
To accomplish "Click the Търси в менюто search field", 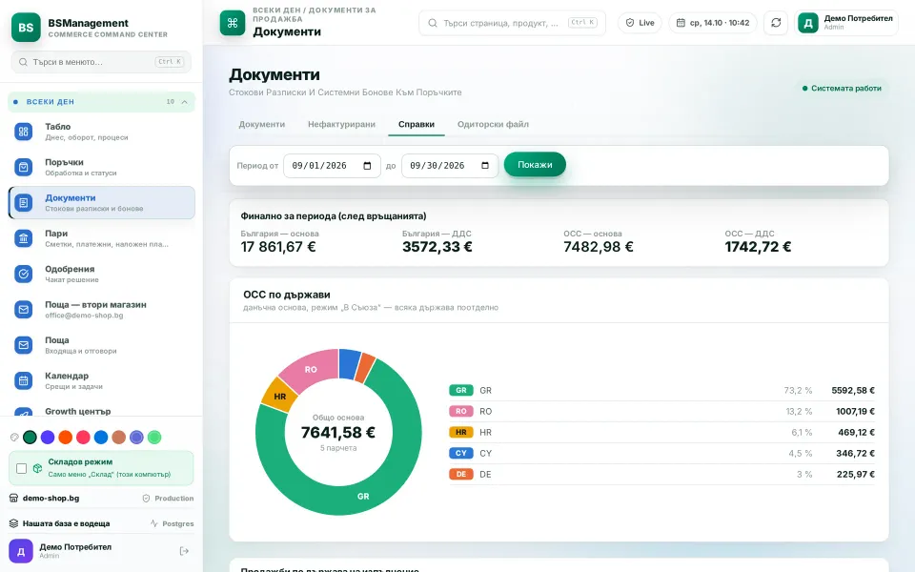I will click(x=102, y=62).
